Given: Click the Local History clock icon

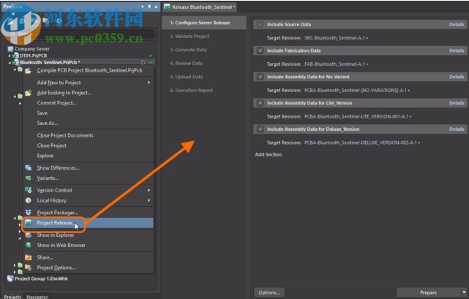Looking at the screenshot, I should [28, 200].
